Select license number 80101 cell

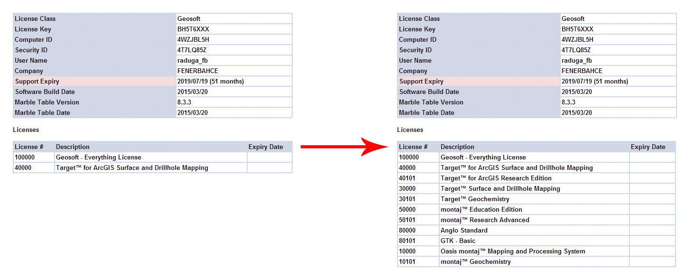(x=418, y=241)
